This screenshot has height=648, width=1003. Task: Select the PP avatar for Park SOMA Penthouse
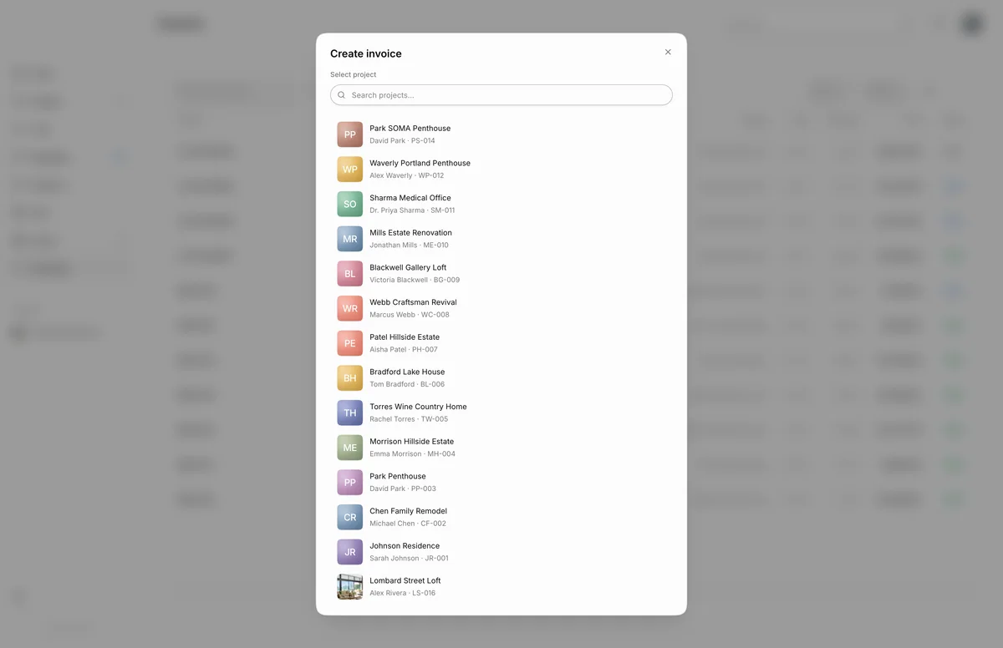pos(350,134)
